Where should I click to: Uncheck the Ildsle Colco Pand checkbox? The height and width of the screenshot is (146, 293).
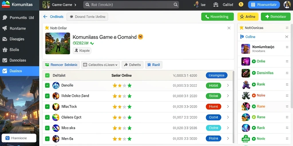pyautogui.click(x=47, y=96)
